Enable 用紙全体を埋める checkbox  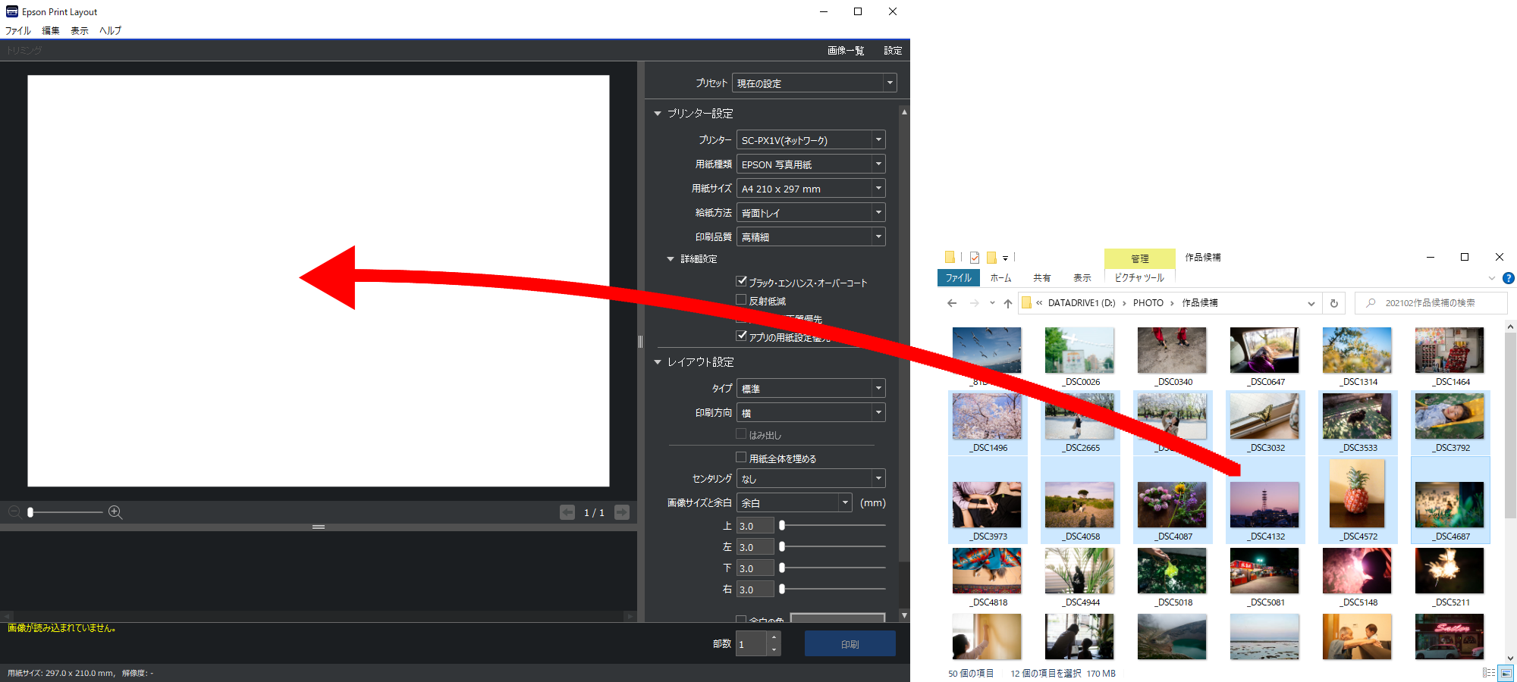click(742, 457)
